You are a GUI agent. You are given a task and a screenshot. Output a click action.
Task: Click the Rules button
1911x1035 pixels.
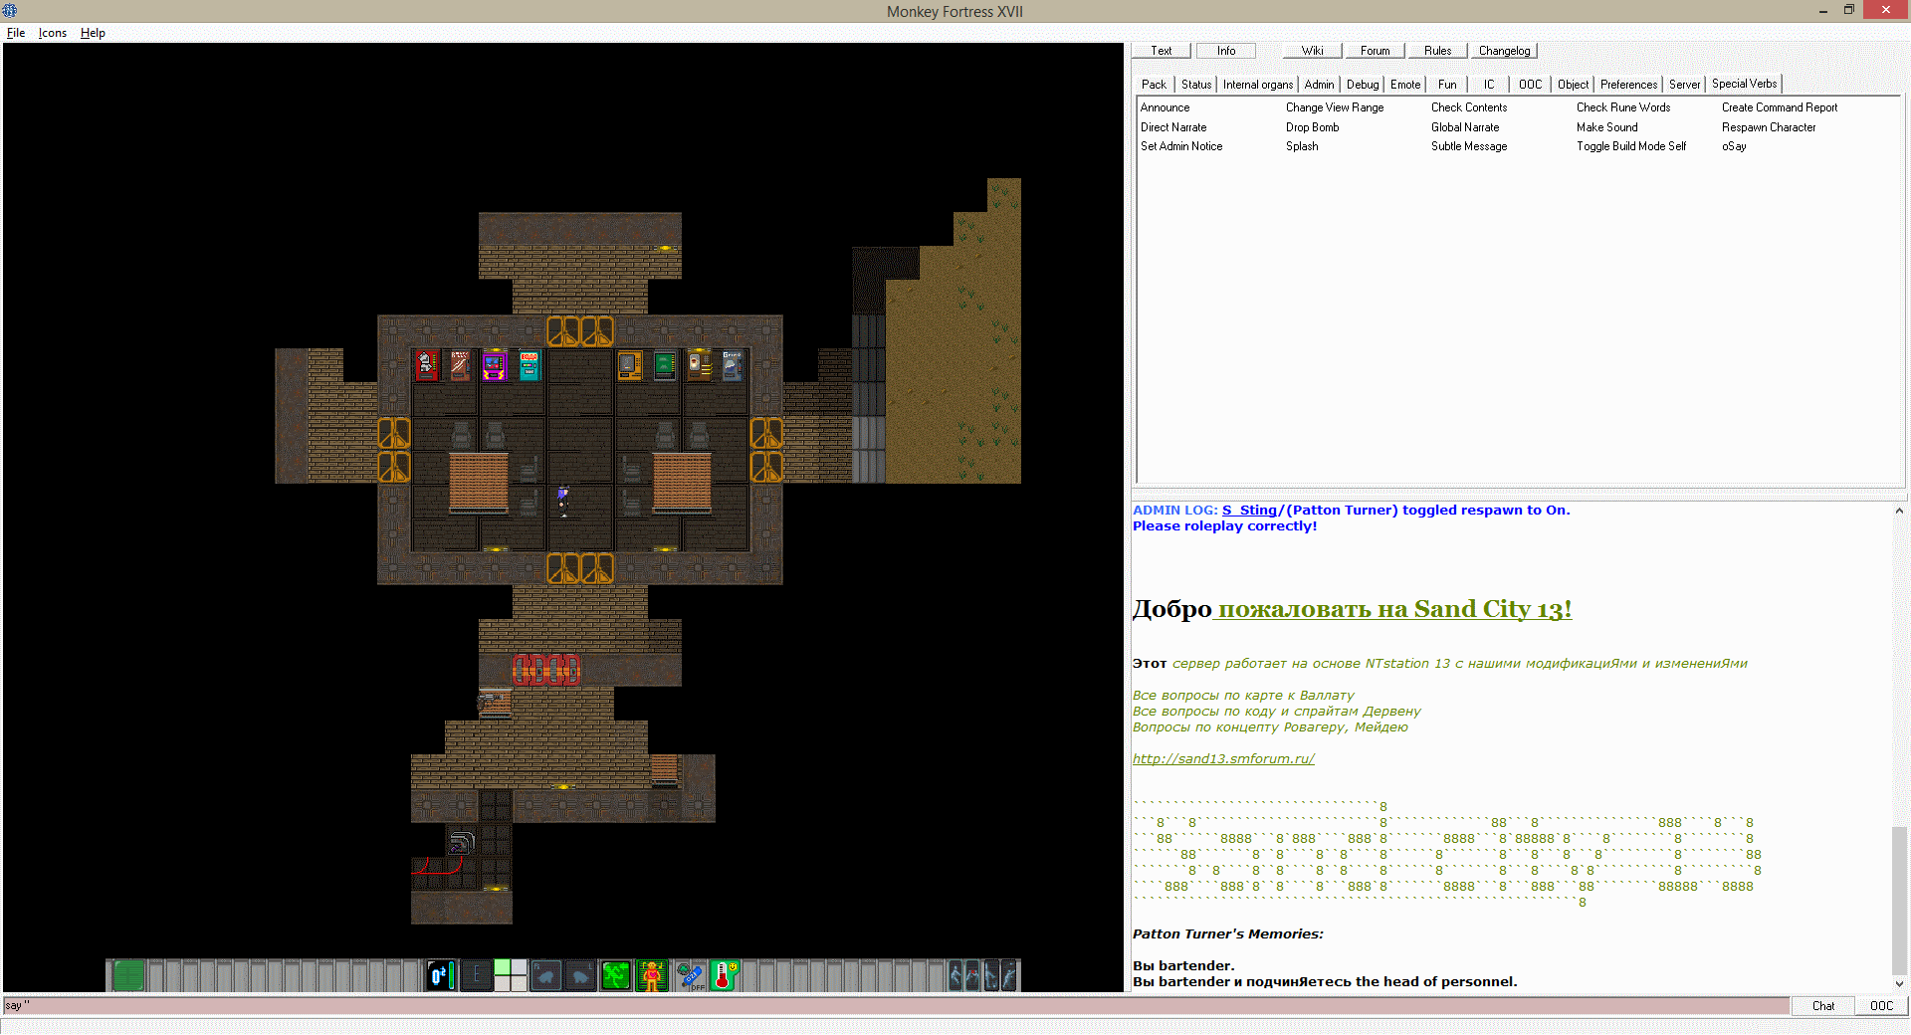coord(1437,51)
